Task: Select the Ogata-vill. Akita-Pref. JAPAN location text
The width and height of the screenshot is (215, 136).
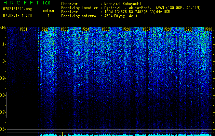Action: [x=134, y=8]
